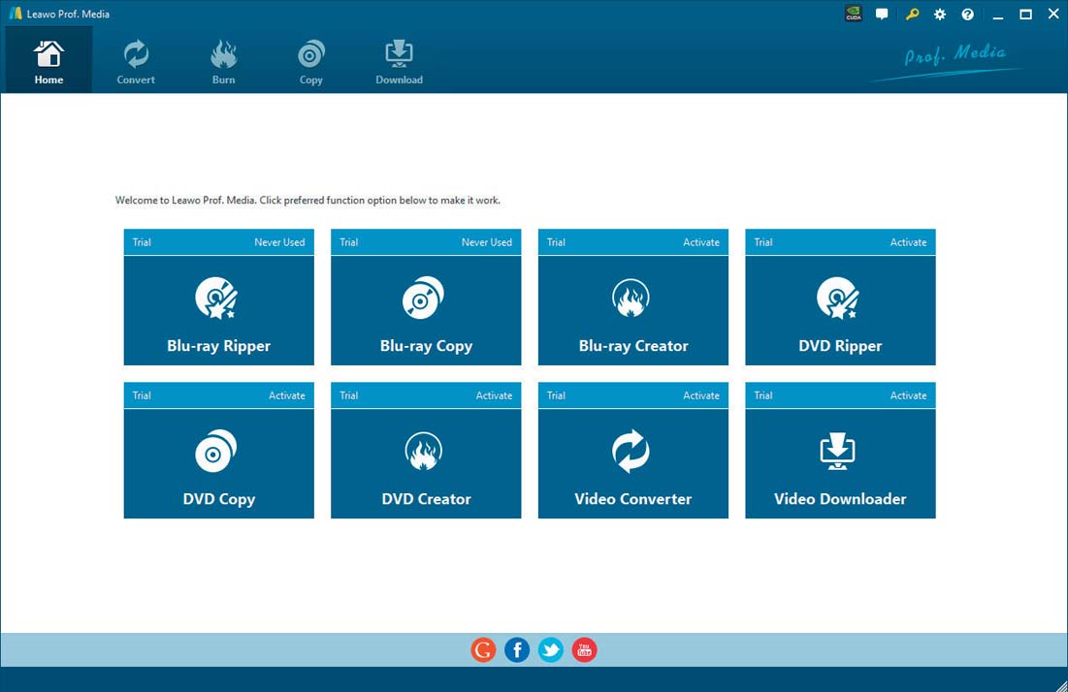Launch DVD Copy disc icon
The image size is (1068, 692).
tap(216, 451)
